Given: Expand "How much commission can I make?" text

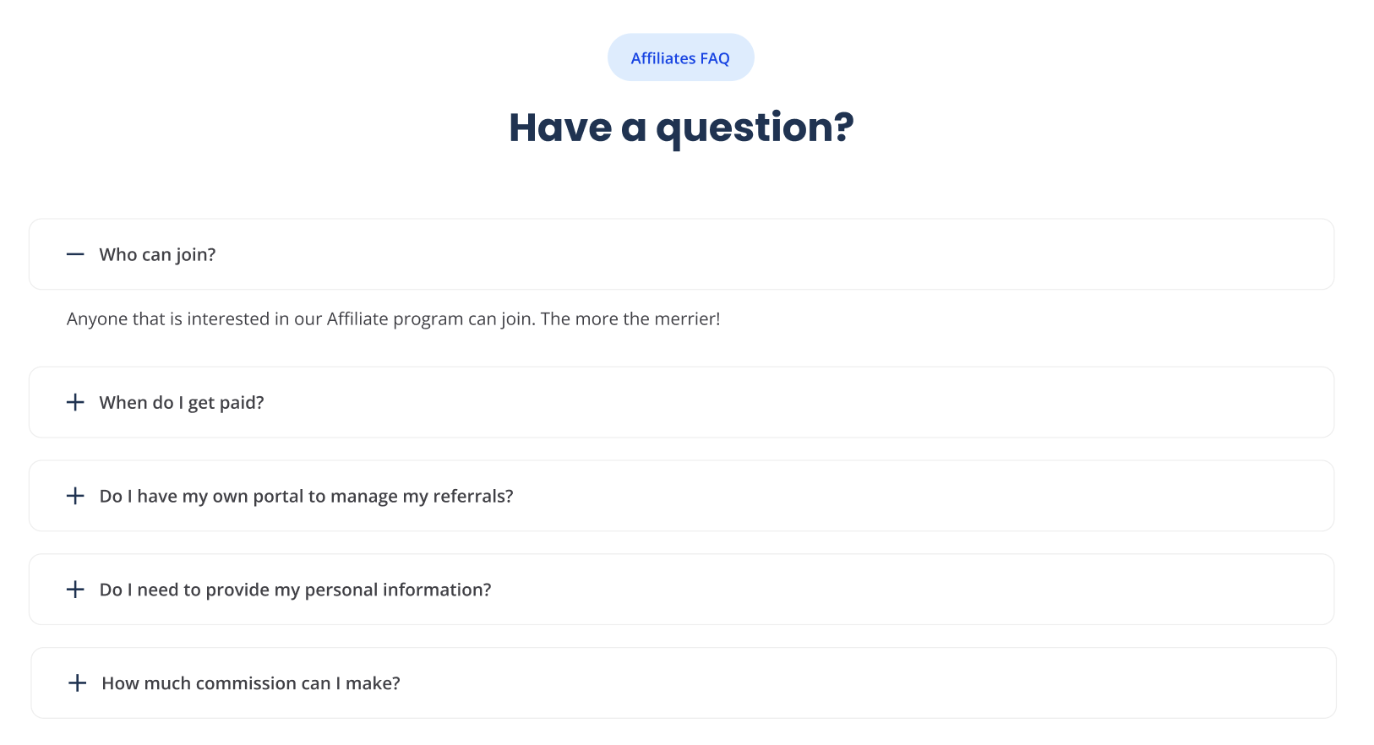Looking at the screenshot, I should 251,683.
